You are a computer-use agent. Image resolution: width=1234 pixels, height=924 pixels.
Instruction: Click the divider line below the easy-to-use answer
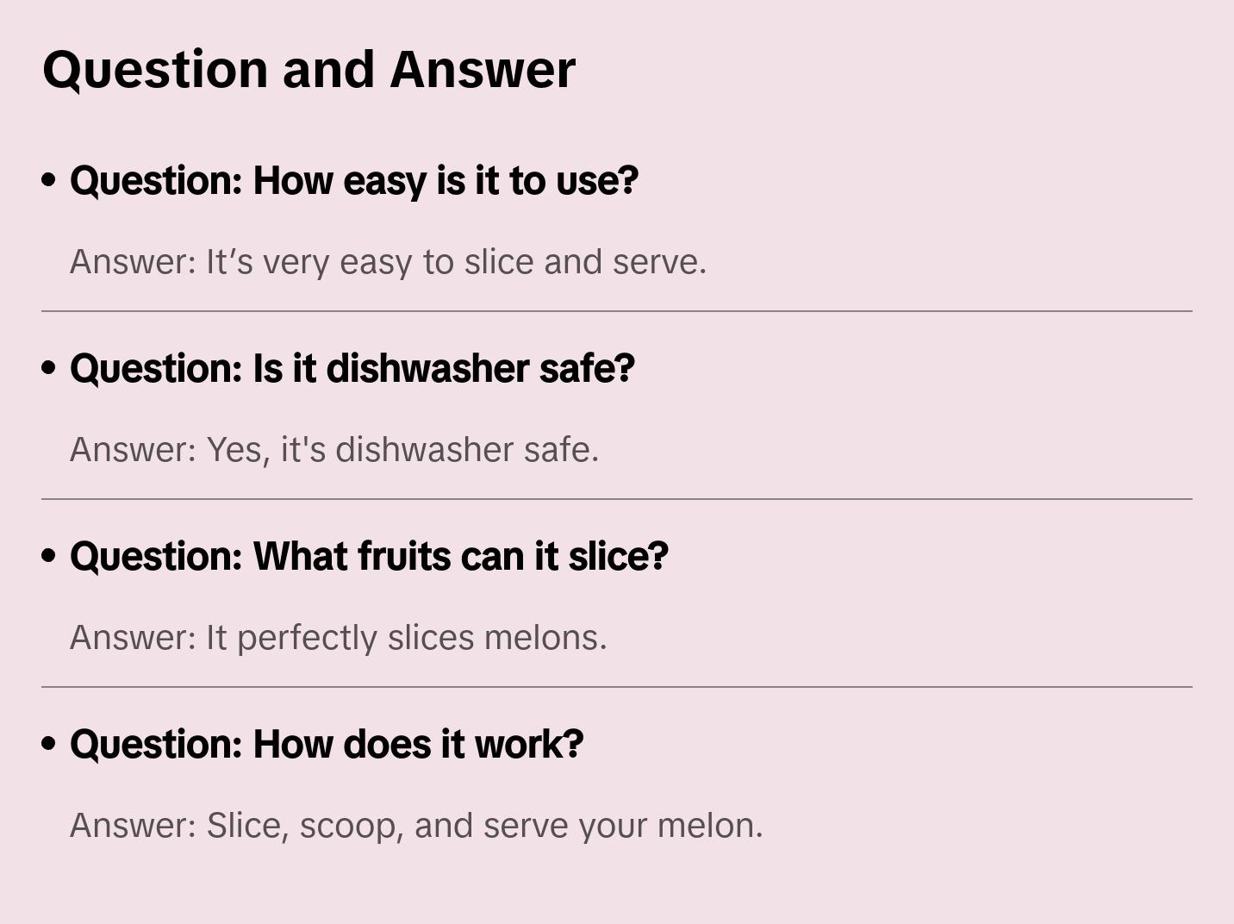coord(617,311)
